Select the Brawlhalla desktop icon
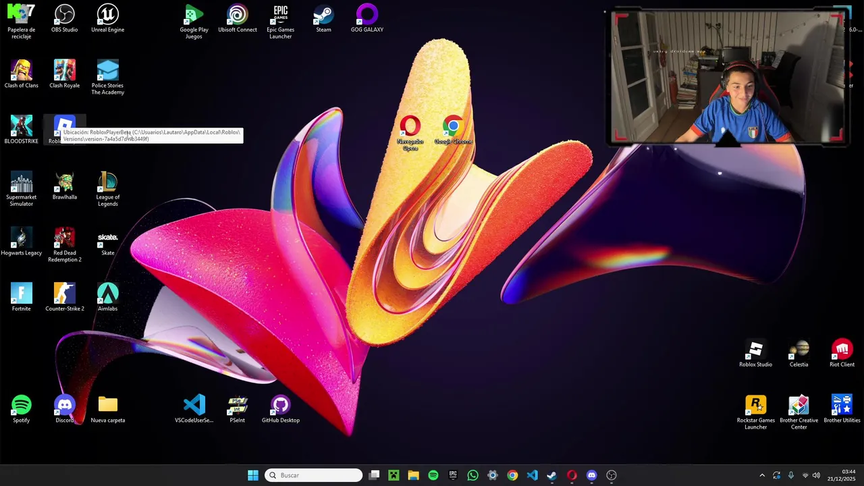Viewport: 864px width, 486px height. pos(65,186)
